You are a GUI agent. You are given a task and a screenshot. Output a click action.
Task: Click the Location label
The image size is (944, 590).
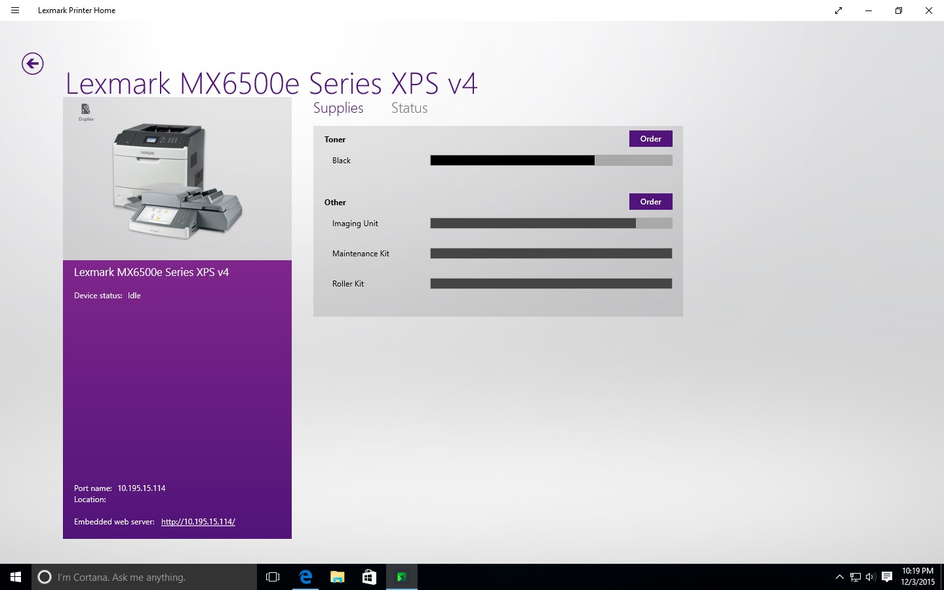tap(90, 500)
